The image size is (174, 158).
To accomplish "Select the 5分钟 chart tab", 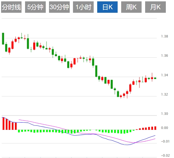I will 35,7.
